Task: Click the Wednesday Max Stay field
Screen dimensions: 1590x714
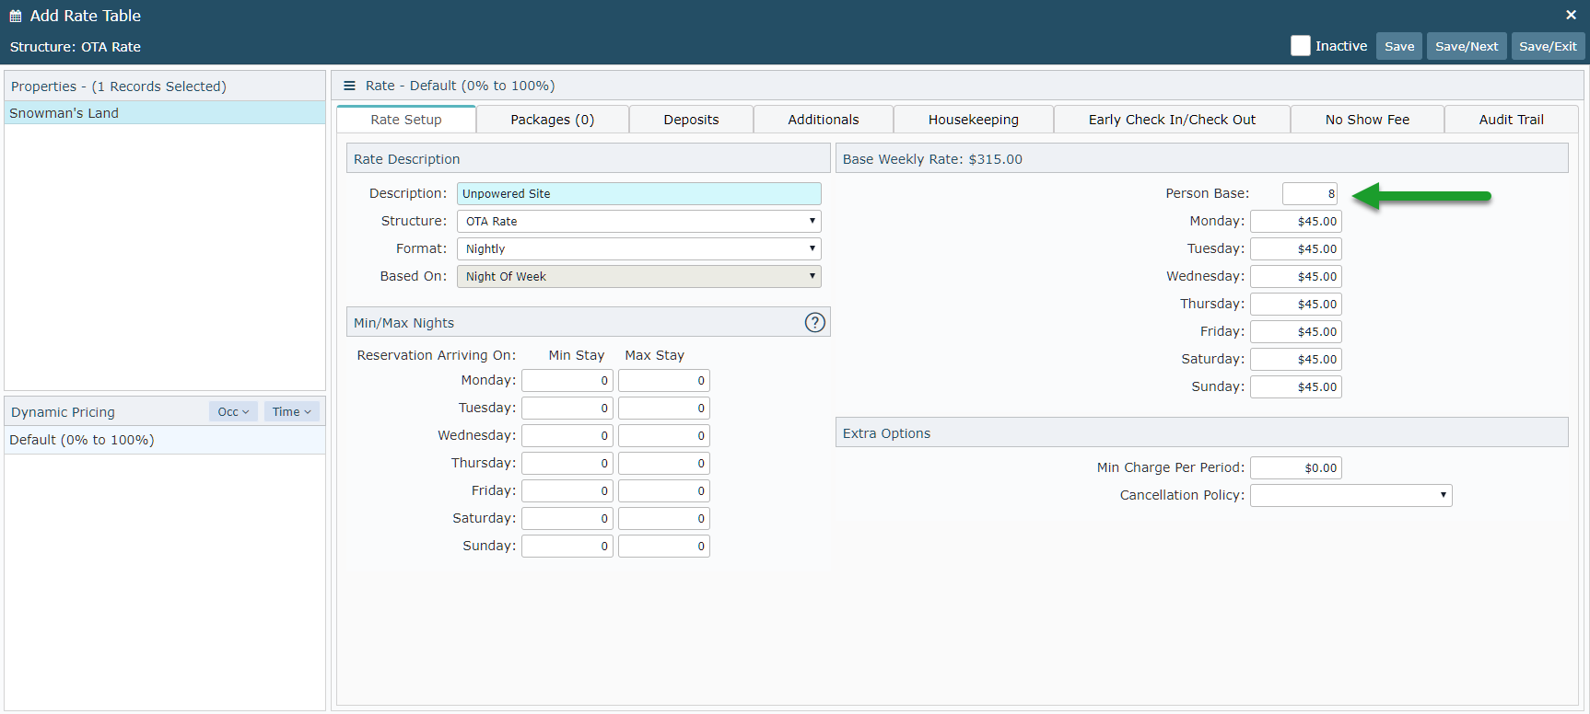Action: (x=664, y=435)
